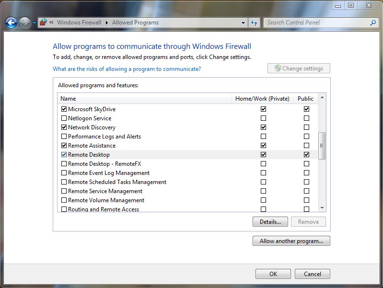This screenshot has height=288, width=383.
Task: Enable Remote Event Log Management Home/Work checkbox
Action: 263,173
